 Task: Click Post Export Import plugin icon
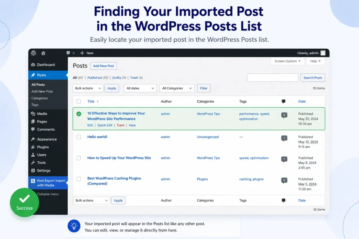coord(33,181)
